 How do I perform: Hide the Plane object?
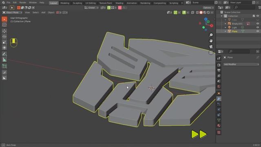pyautogui.click(x=258, y=31)
